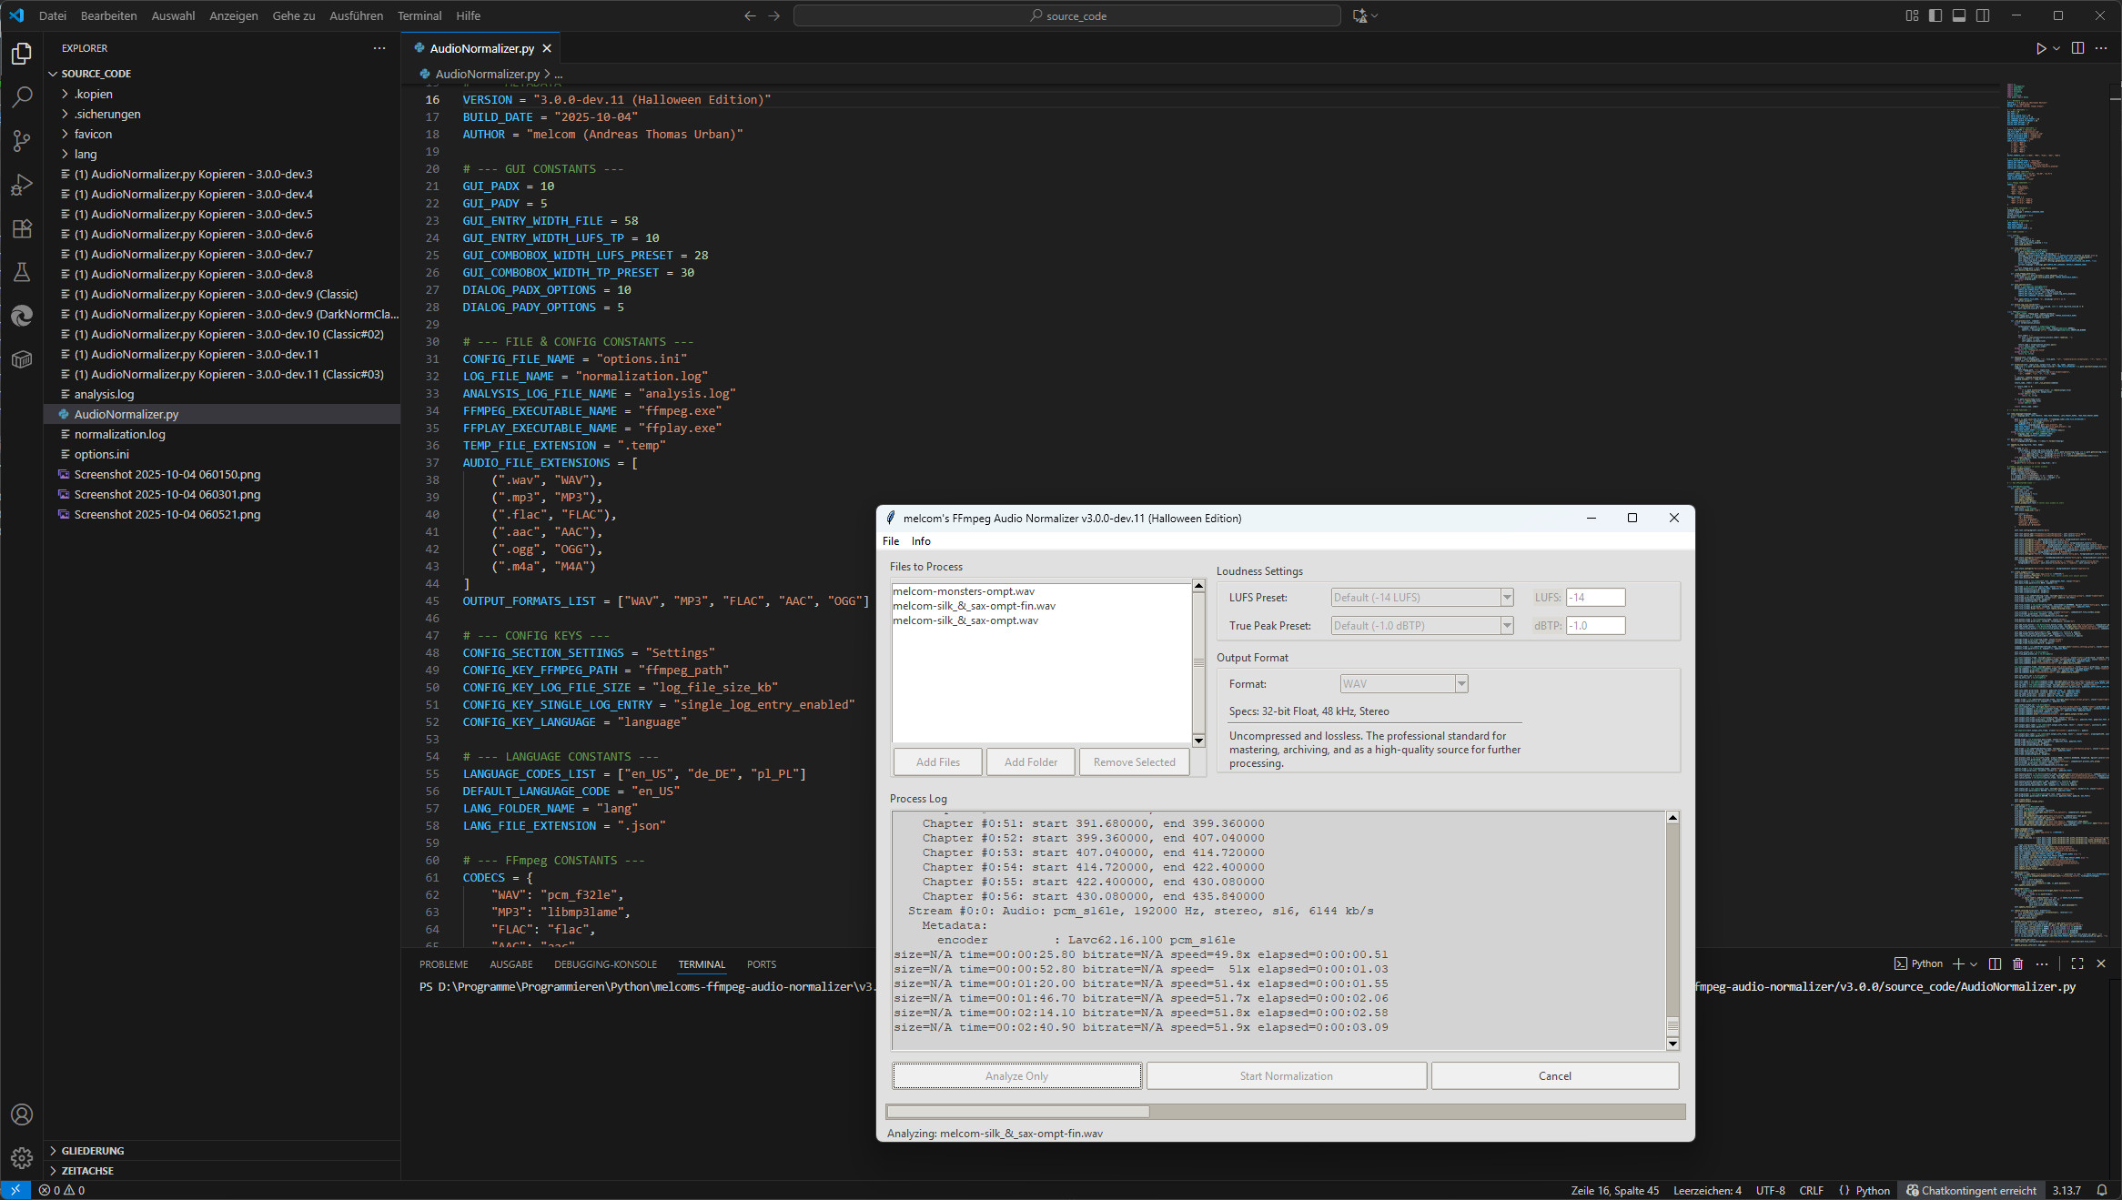Expand the lang folder in explorer
Screen dimensions: 2122x1200
[86, 154]
